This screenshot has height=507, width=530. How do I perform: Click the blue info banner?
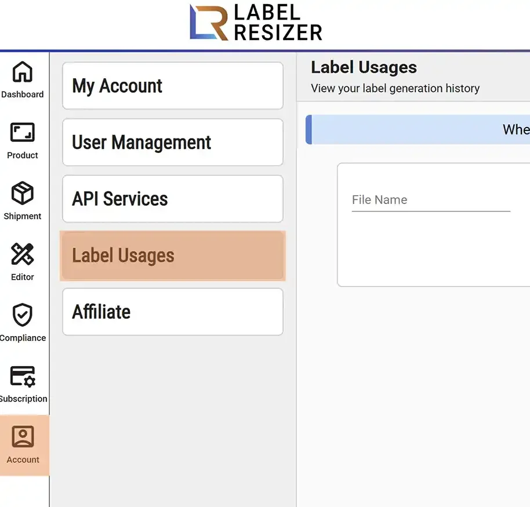click(418, 130)
